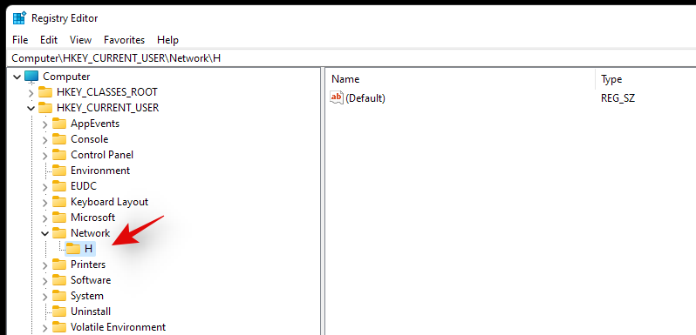Select the System key label

pos(87,296)
